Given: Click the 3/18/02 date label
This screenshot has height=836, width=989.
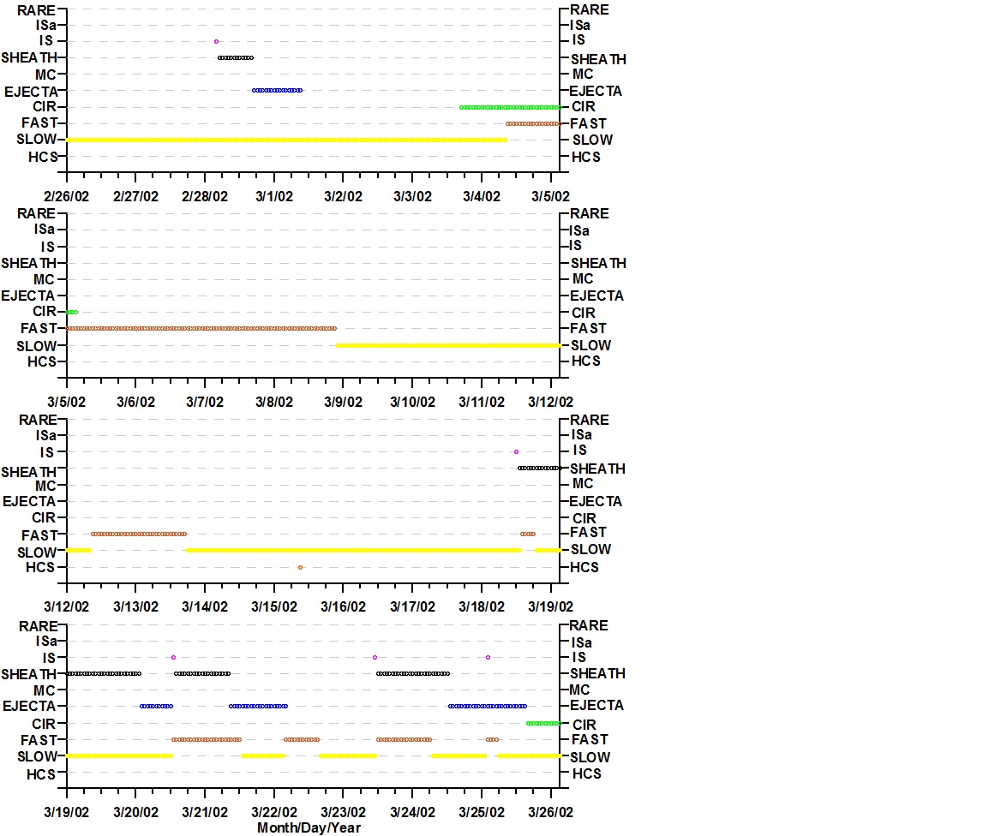Looking at the screenshot, I should click(482, 607).
